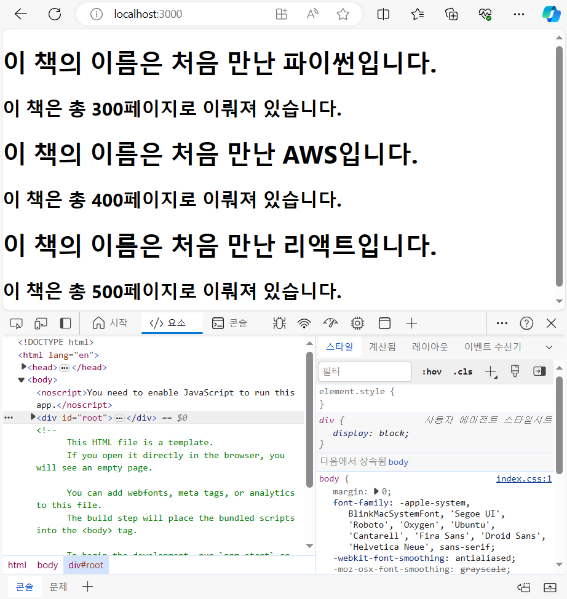Click ellipsis badge inside div#root
This screenshot has width=567, height=599.
click(119, 418)
